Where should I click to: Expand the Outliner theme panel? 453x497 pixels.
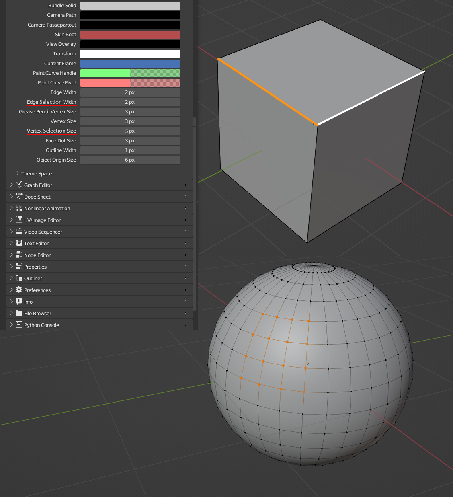click(11, 278)
